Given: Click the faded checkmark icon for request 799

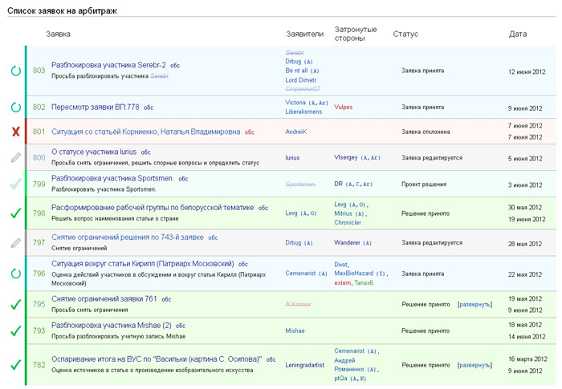Looking at the screenshot, I should pyautogui.click(x=15, y=184).
